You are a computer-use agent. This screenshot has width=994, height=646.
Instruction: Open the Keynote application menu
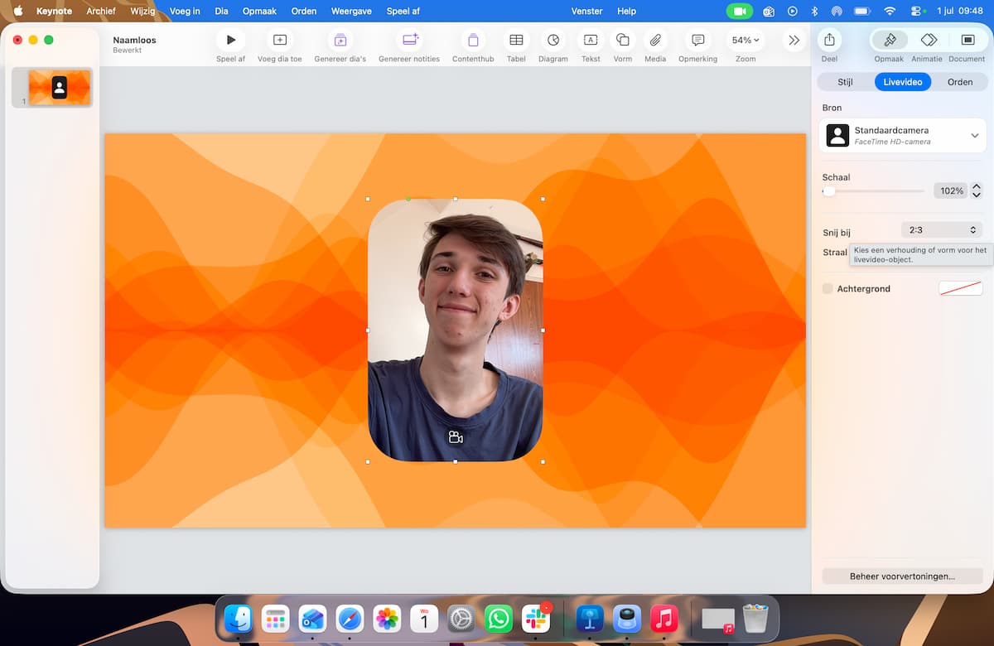tap(54, 11)
